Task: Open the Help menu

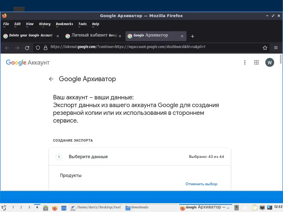Action: [95, 24]
